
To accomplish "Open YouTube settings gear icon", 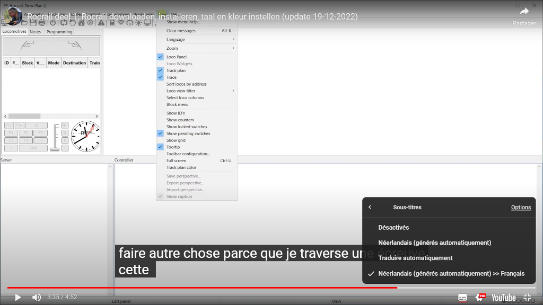I will 480,298.
